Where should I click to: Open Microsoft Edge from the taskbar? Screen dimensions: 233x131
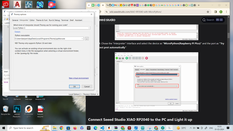[95, 128]
